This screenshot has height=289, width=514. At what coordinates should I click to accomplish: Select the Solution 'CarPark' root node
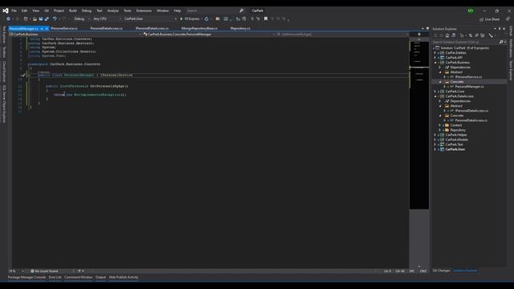point(464,48)
